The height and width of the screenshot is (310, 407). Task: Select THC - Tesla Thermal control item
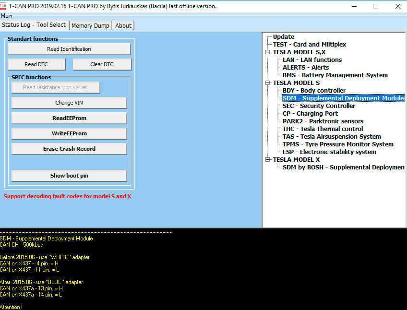[323, 129]
